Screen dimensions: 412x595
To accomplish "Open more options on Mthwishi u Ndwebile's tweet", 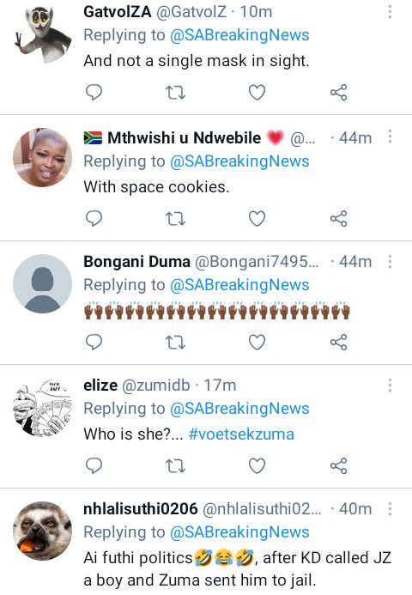I will pyautogui.click(x=390, y=137).
